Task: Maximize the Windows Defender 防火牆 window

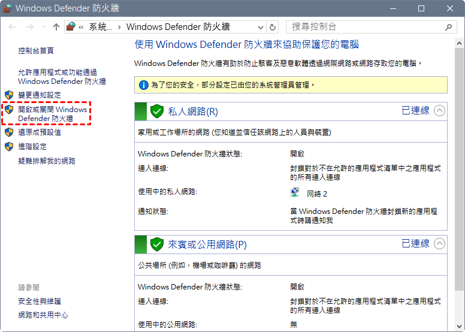Action: pos(421,8)
